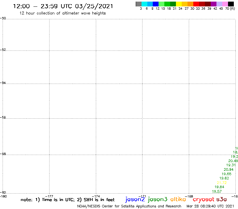
Task: Pick the bright red legend swatch
Action: tap(196, 4)
